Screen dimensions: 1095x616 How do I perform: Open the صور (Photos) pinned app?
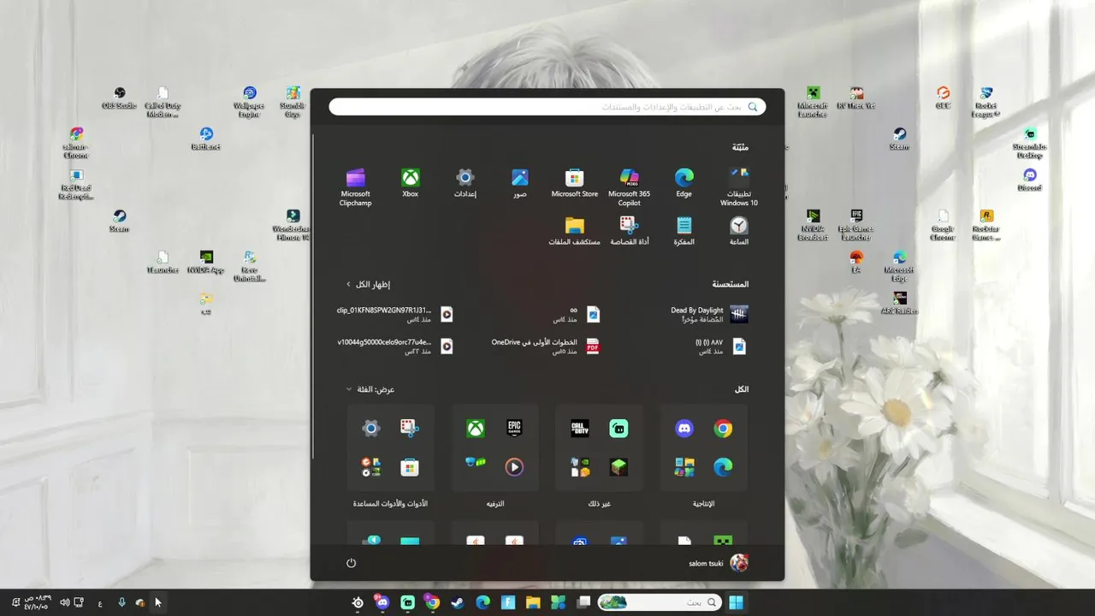click(519, 183)
